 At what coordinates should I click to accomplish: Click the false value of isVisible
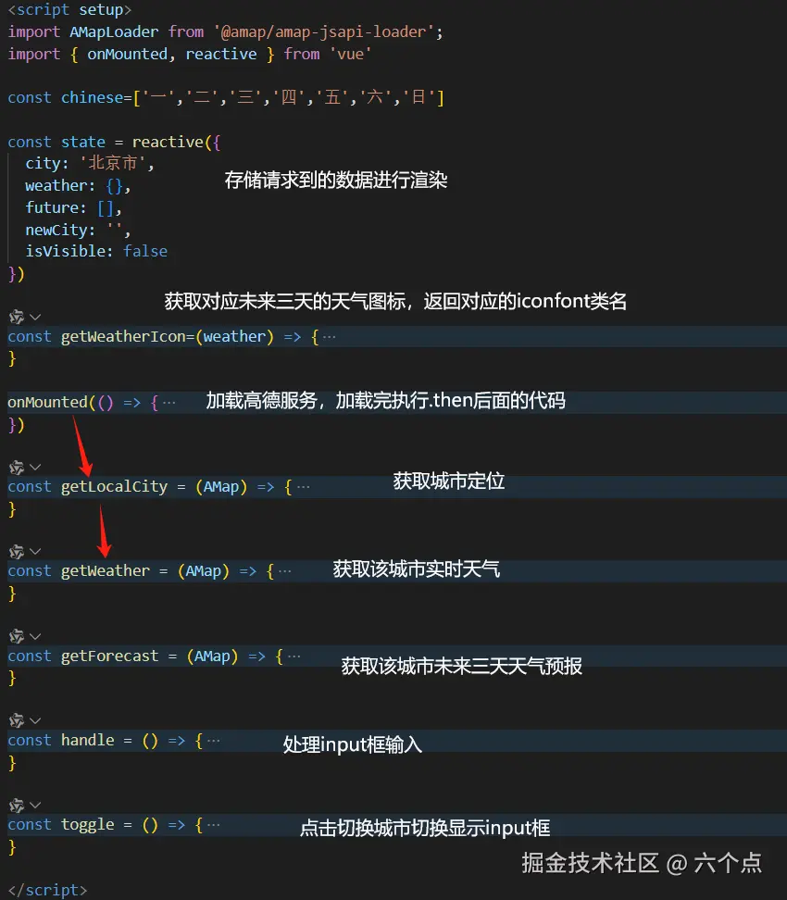(x=145, y=252)
